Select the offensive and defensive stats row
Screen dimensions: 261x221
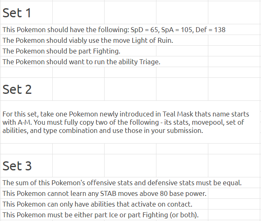[x=130, y=183]
